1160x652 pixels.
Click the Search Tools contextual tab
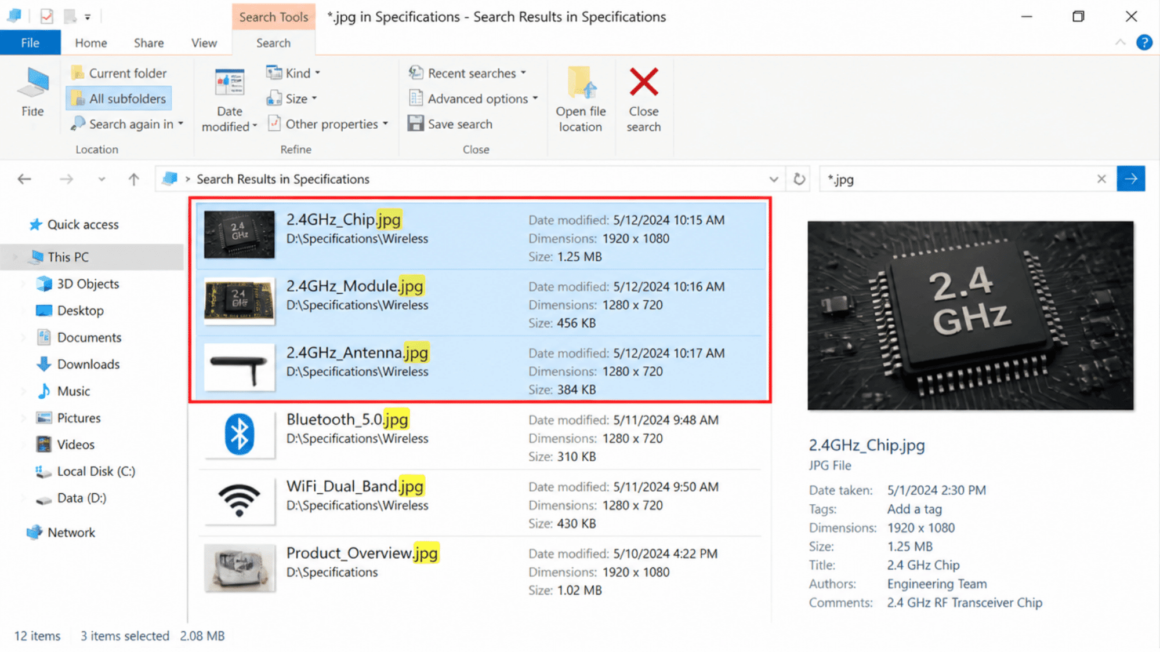(x=273, y=17)
